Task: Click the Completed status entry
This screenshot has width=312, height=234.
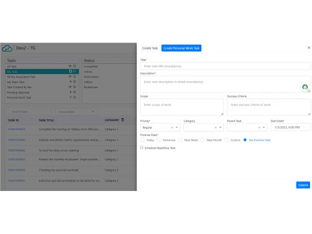Action: pyautogui.click(x=90, y=66)
